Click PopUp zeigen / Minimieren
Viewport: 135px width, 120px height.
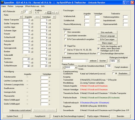tap(98, 116)
